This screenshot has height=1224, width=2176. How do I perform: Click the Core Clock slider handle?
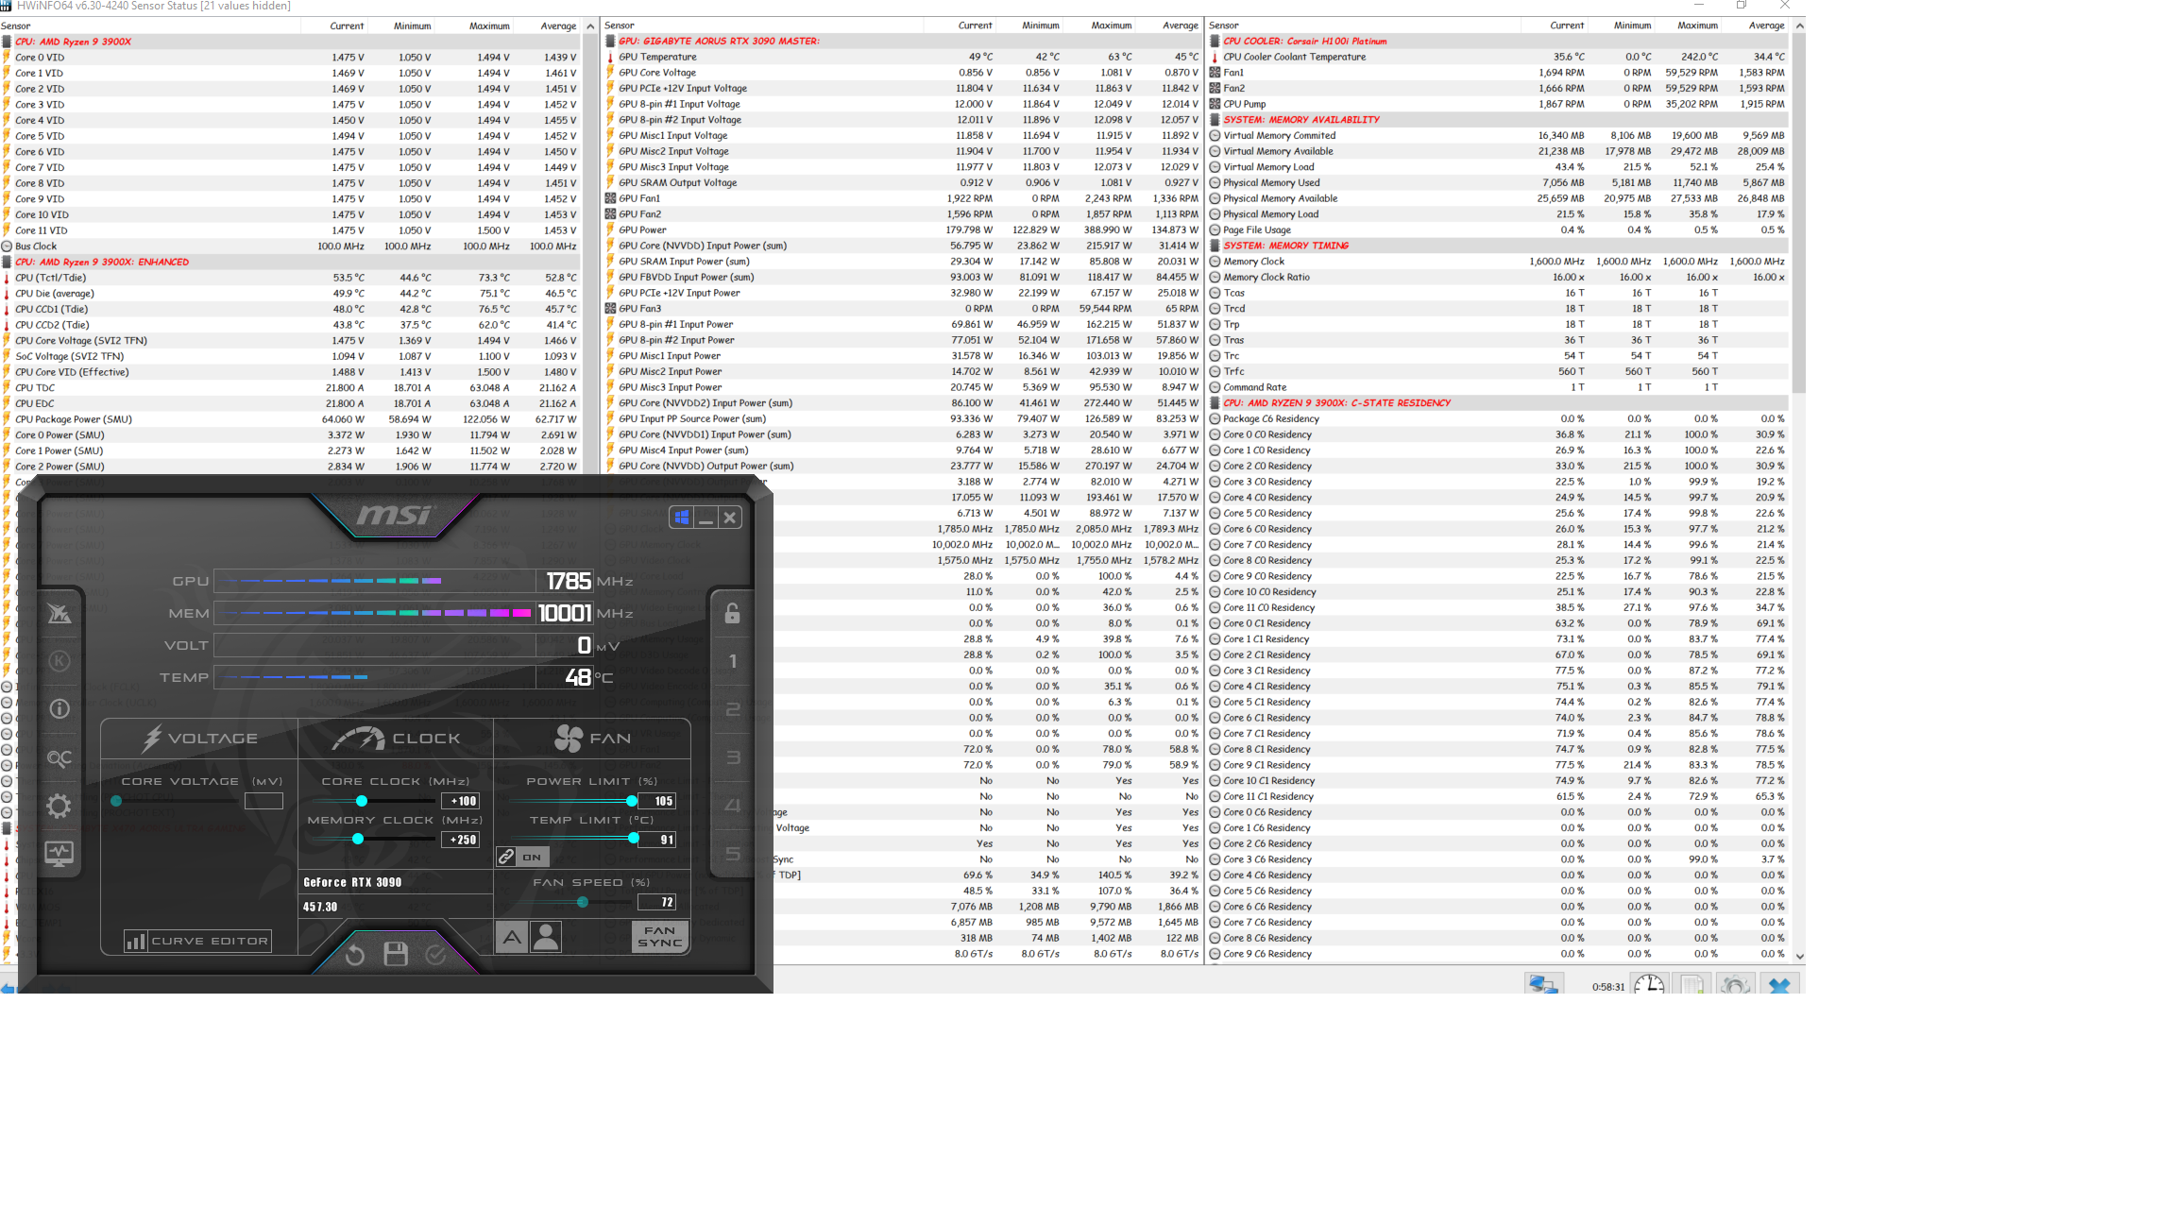click(x=362, y=801)
